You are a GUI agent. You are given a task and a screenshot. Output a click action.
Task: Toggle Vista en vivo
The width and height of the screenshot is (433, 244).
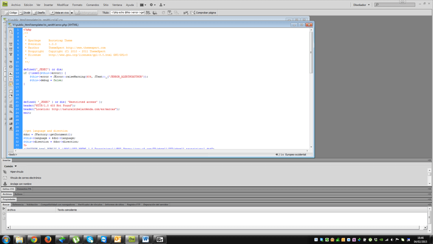60,13
